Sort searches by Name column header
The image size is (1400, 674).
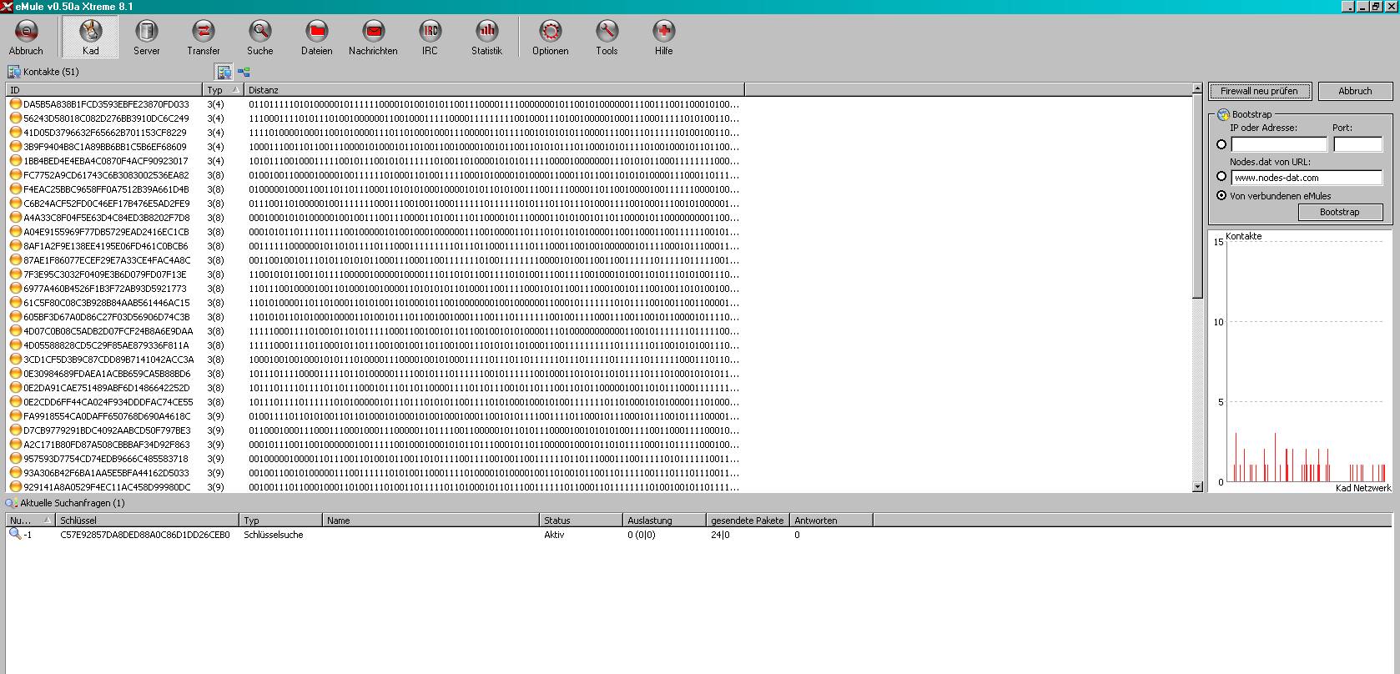pyautogui.click(x=431, y=520)
